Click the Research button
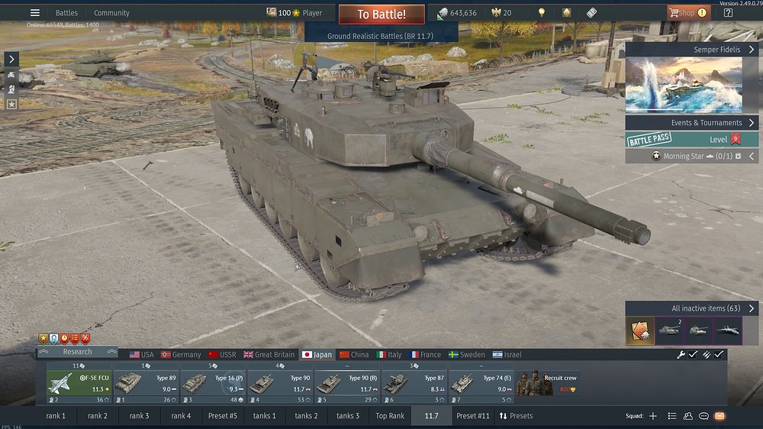The width and height of the screenshot is (763, 429). (x=77, y=352)
